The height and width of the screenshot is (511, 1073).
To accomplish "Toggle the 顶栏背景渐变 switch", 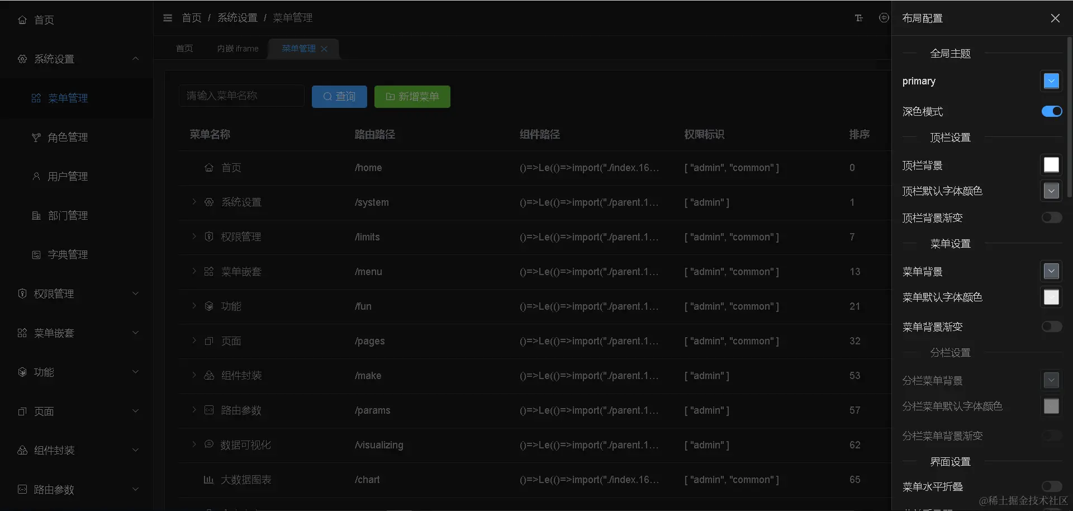I will coord(1052,217).
